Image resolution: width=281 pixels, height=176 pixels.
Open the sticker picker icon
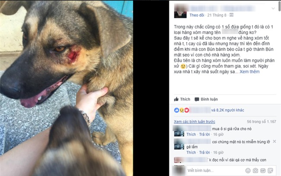pos(270,171)
